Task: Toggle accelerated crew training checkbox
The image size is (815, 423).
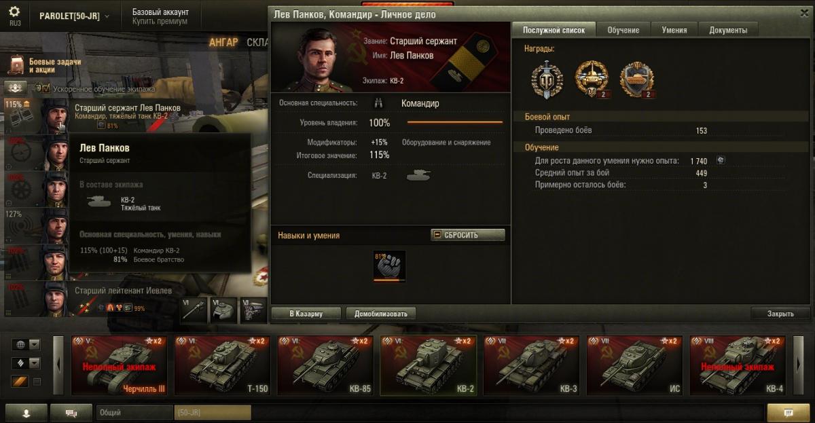Action: click(46, 88)
